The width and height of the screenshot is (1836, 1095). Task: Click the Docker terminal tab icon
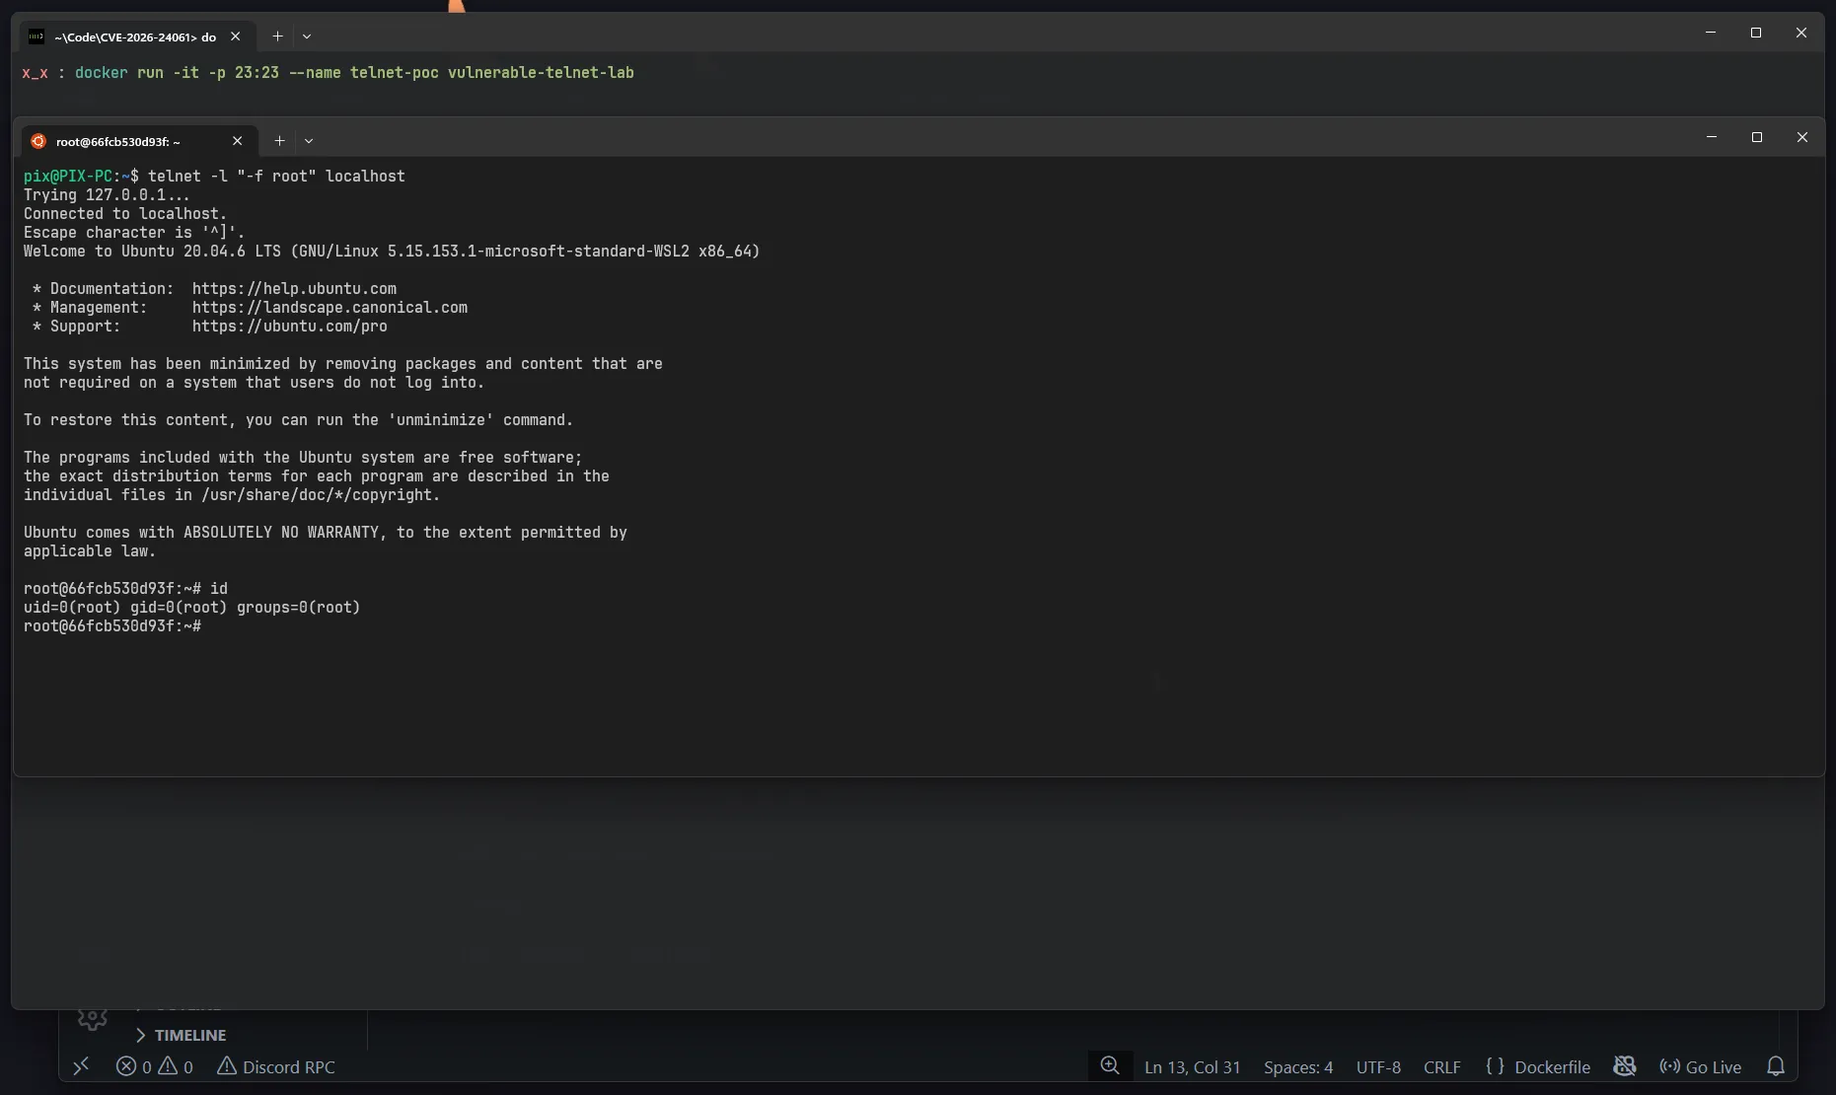coord(38,141)
